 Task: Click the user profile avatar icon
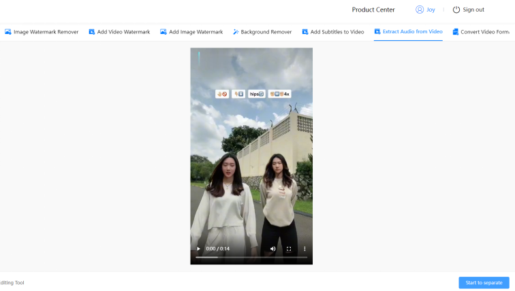pos(420,10)
